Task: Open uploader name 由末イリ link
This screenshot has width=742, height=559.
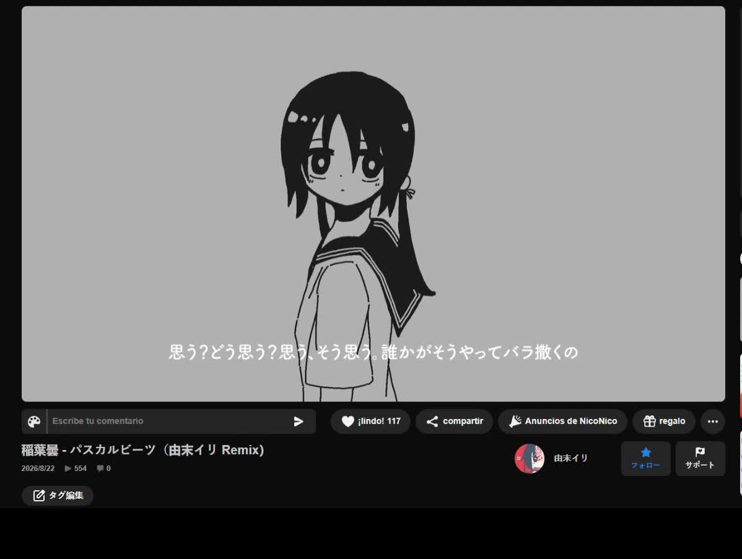Action: [570, 458]
